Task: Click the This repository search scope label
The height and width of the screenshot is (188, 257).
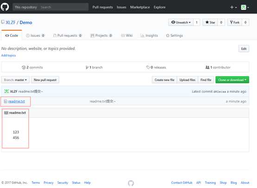Action: 26,7
